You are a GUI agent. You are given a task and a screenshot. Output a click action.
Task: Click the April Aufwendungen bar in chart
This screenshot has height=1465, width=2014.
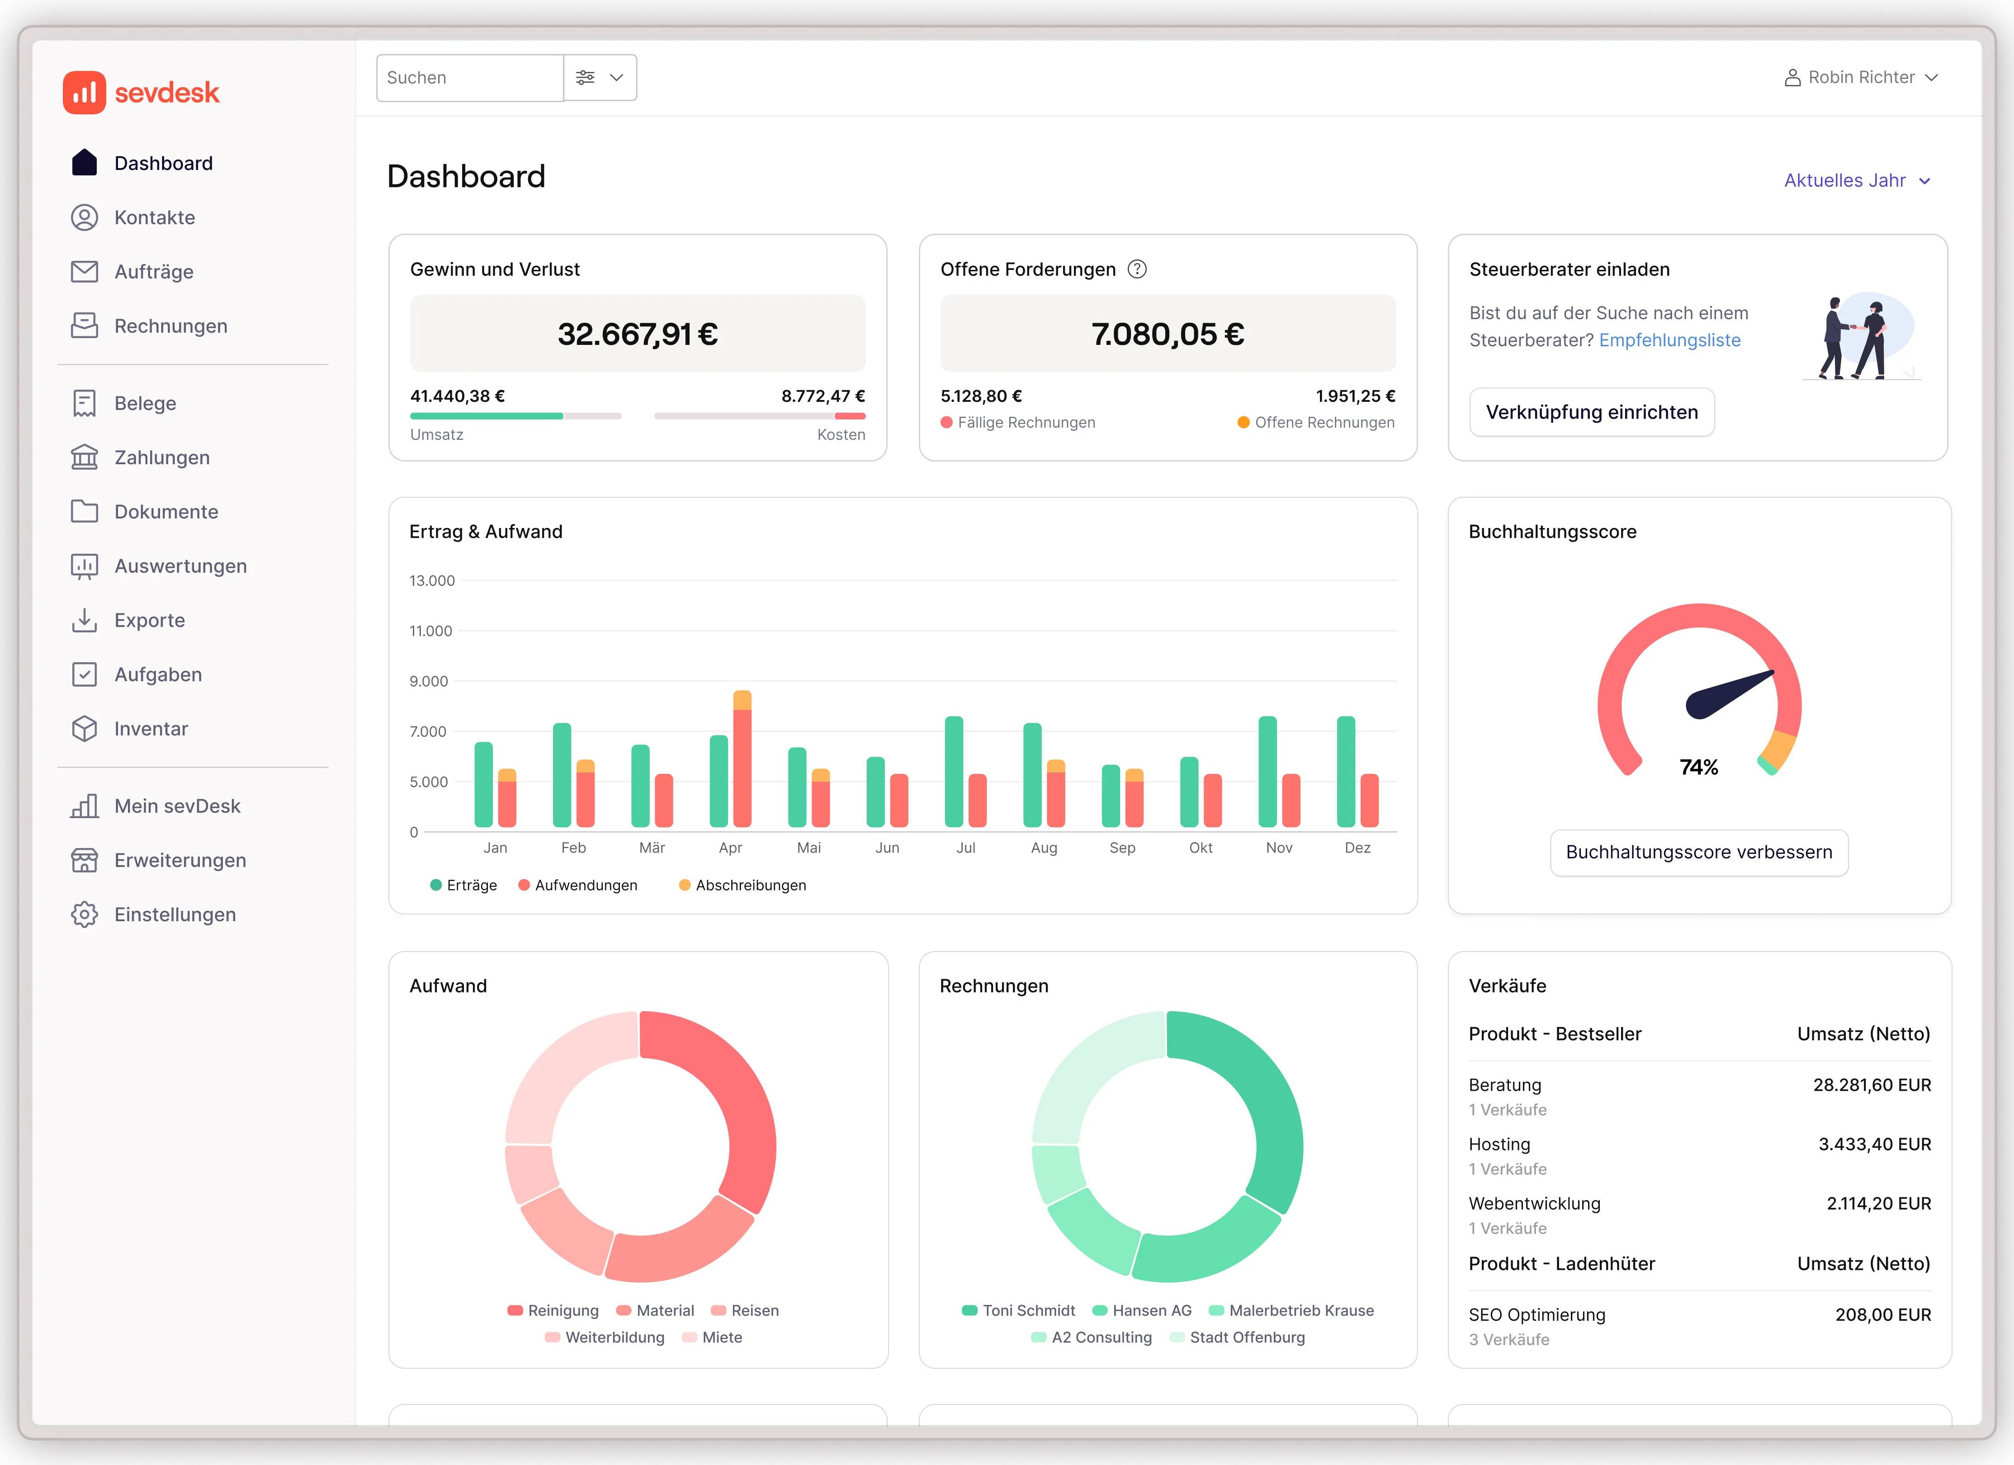coord(742,768)
